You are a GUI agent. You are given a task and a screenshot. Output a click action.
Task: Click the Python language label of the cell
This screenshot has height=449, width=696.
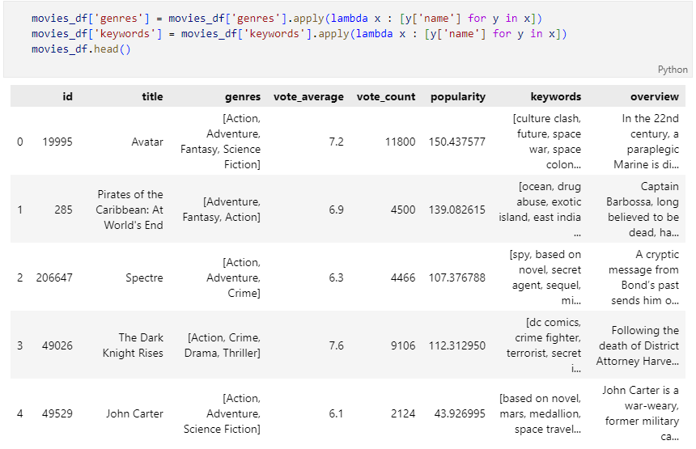(673, 70)
